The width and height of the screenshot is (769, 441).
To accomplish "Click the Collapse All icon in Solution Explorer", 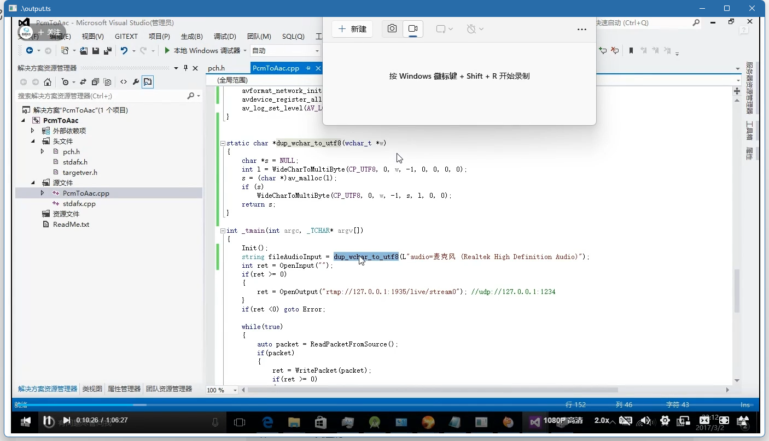I will [x=95, y=82].
